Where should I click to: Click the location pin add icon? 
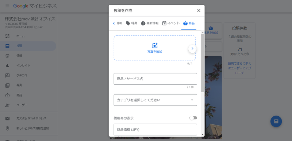click(7, 128)
